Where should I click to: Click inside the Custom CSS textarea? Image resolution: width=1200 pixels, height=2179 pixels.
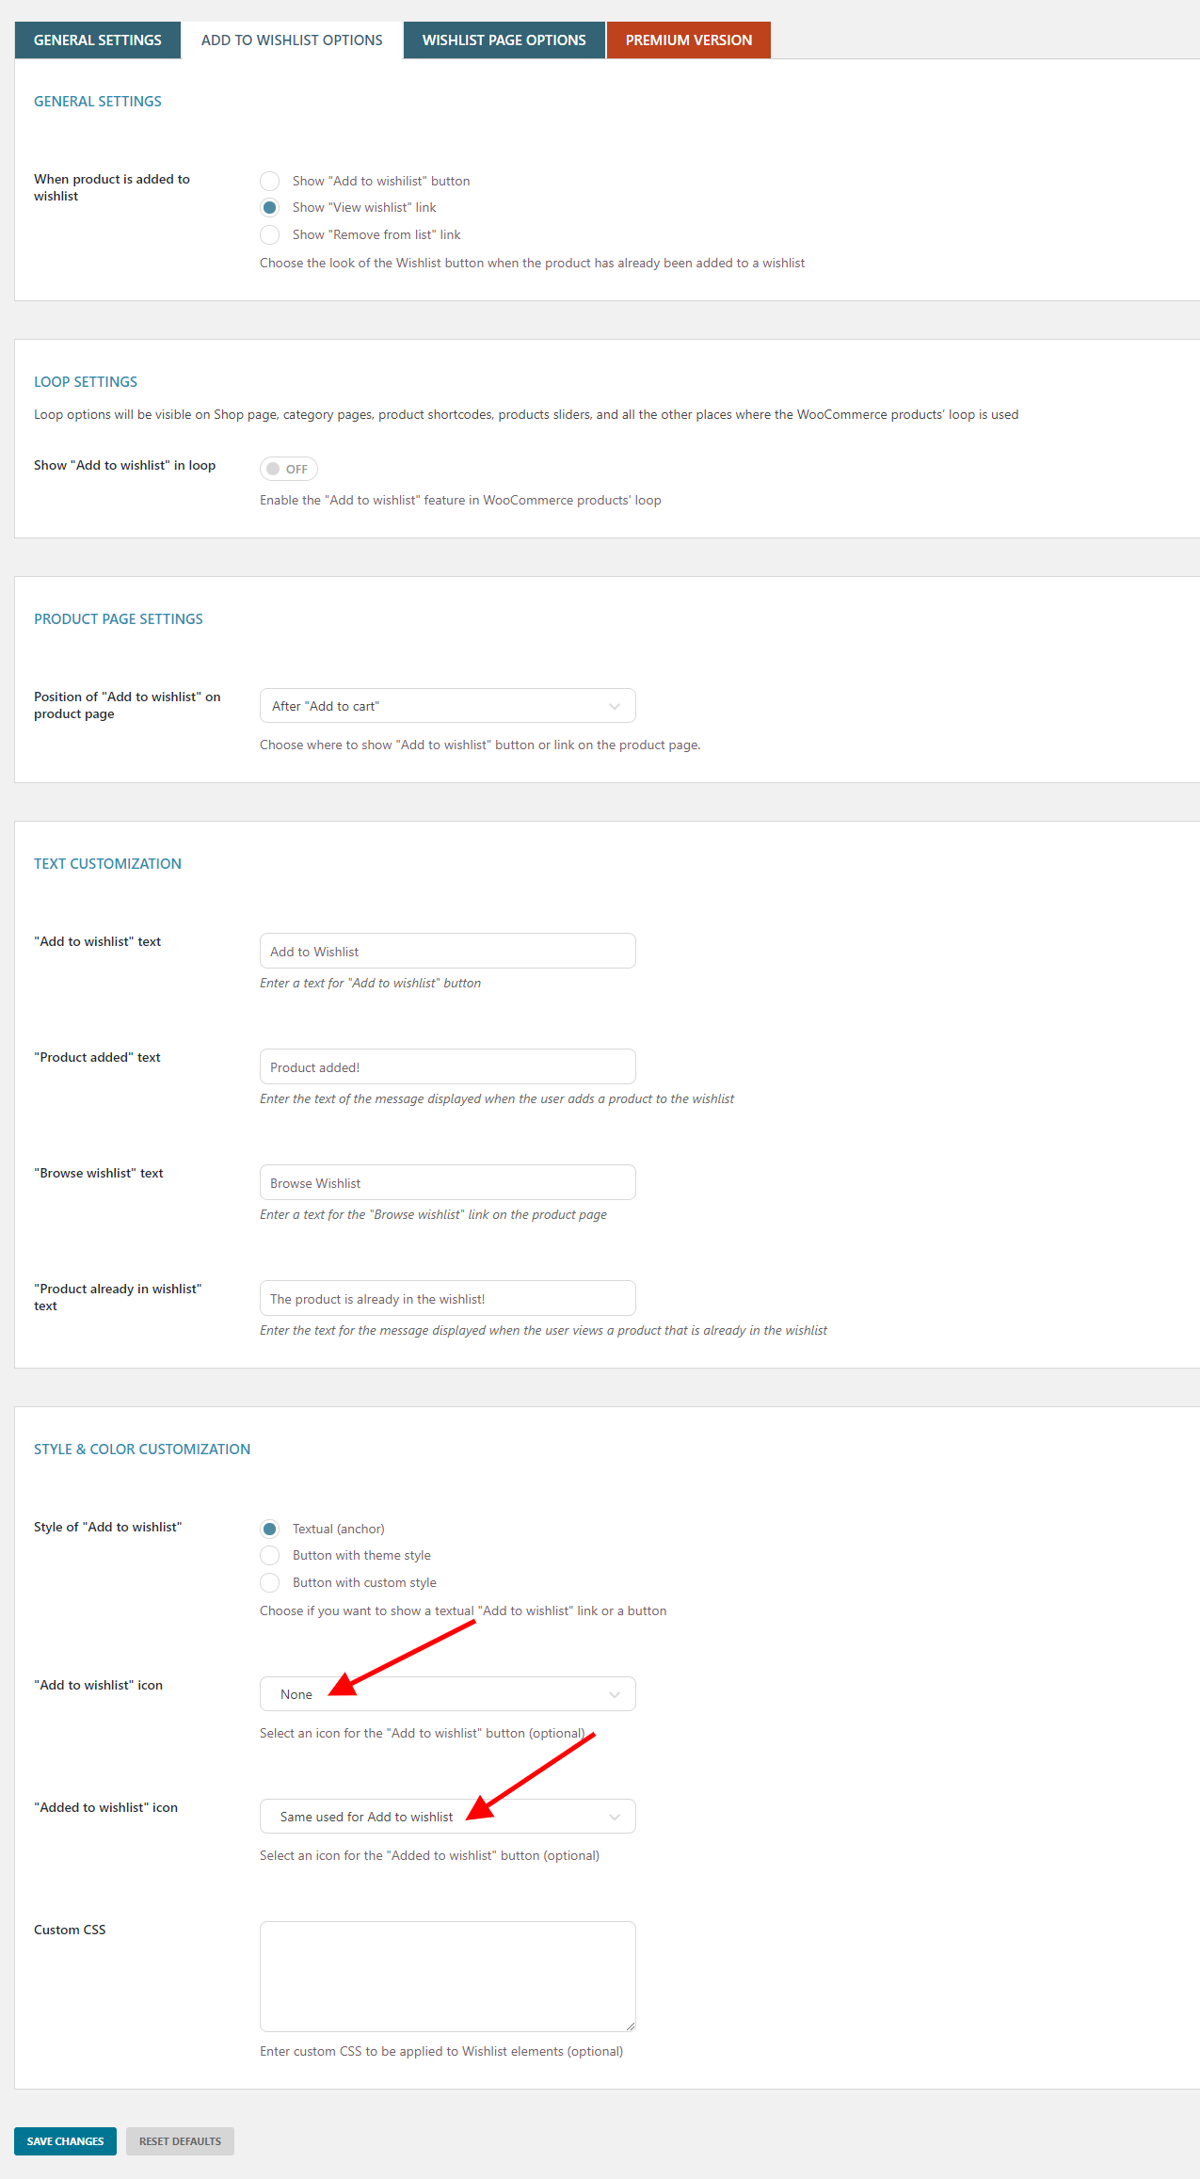(x=448, y=1977)
